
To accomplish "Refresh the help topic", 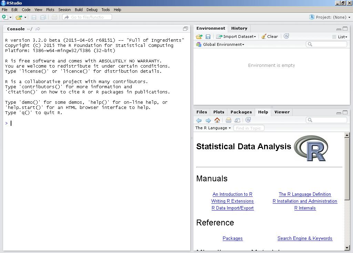I will click(x=248, y=120).
